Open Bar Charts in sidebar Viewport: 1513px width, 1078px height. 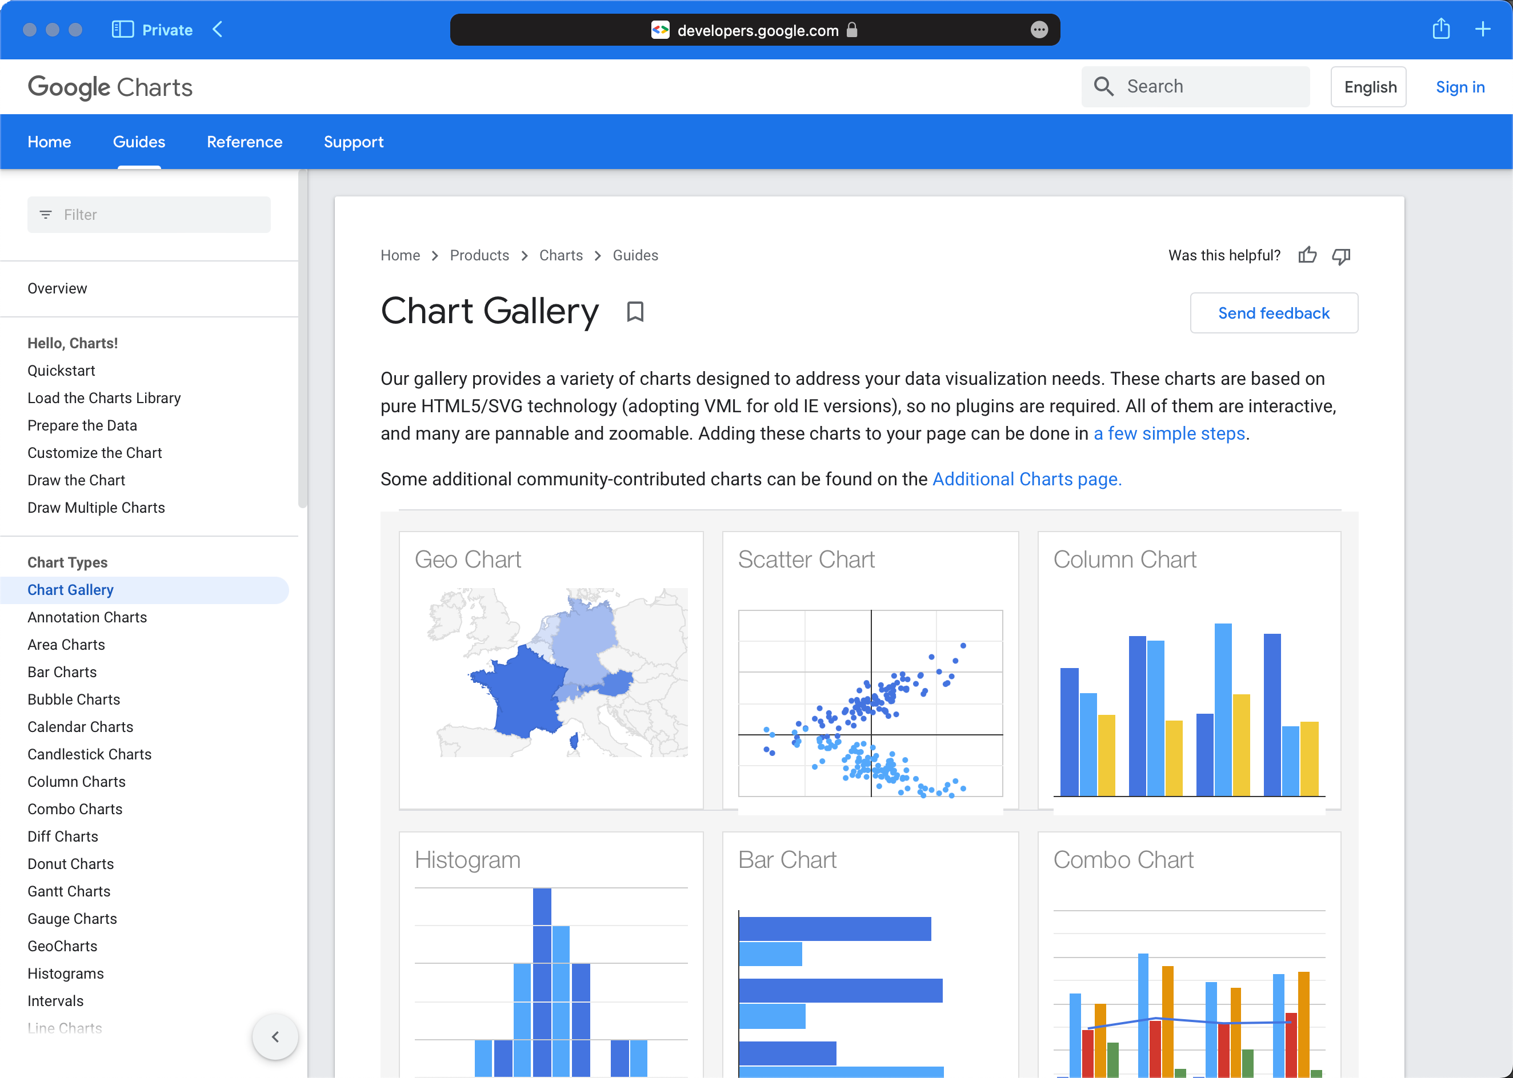click(x=62, y=672)
